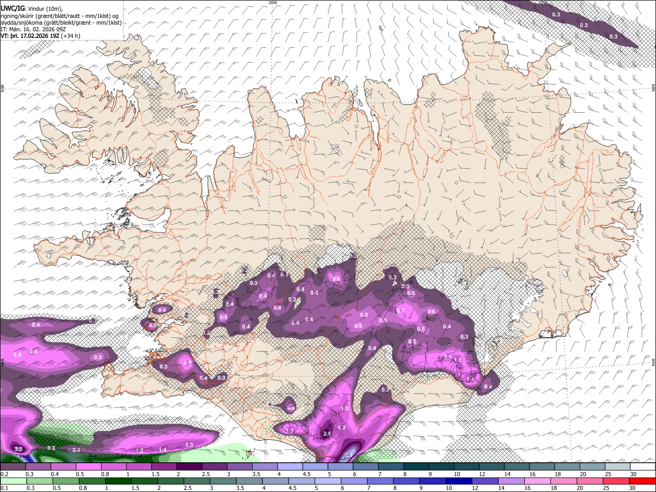
Task: Click the valid time 'VT: þri. 17.02.2026 19Z (+34 h)'
Action: (x=40, y=36)
